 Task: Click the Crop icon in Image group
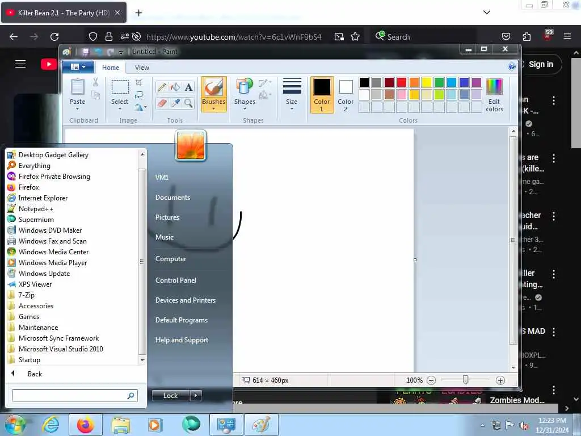tap(139, 82)
